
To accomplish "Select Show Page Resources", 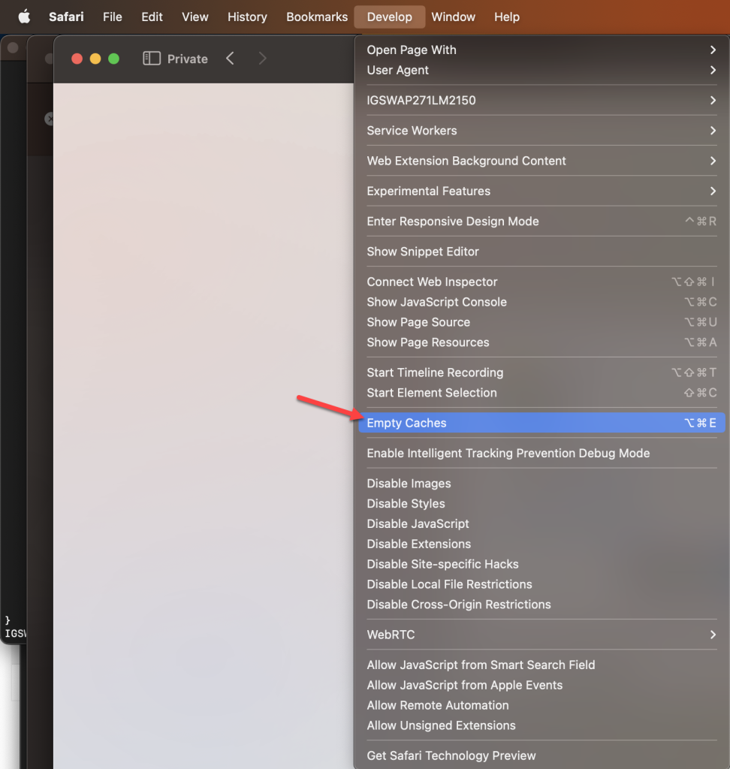I will [541, 342].
